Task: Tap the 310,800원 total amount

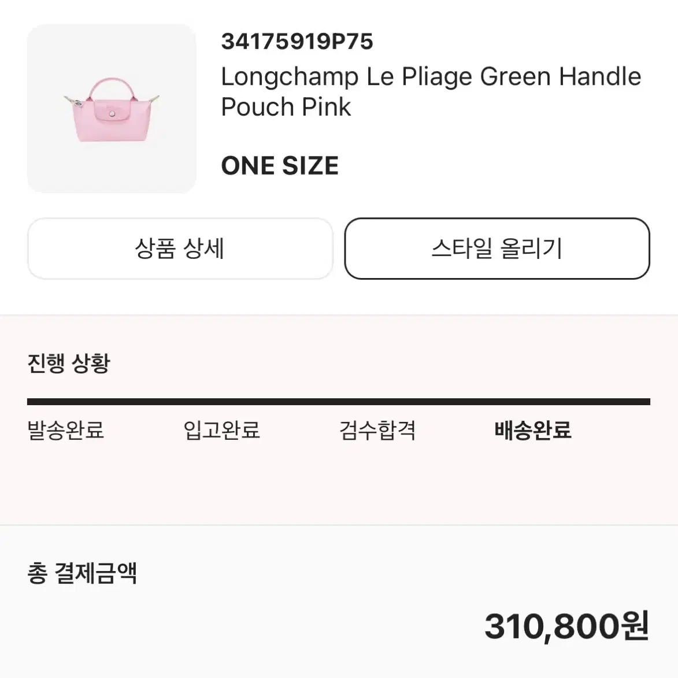Action: point(567,625)
